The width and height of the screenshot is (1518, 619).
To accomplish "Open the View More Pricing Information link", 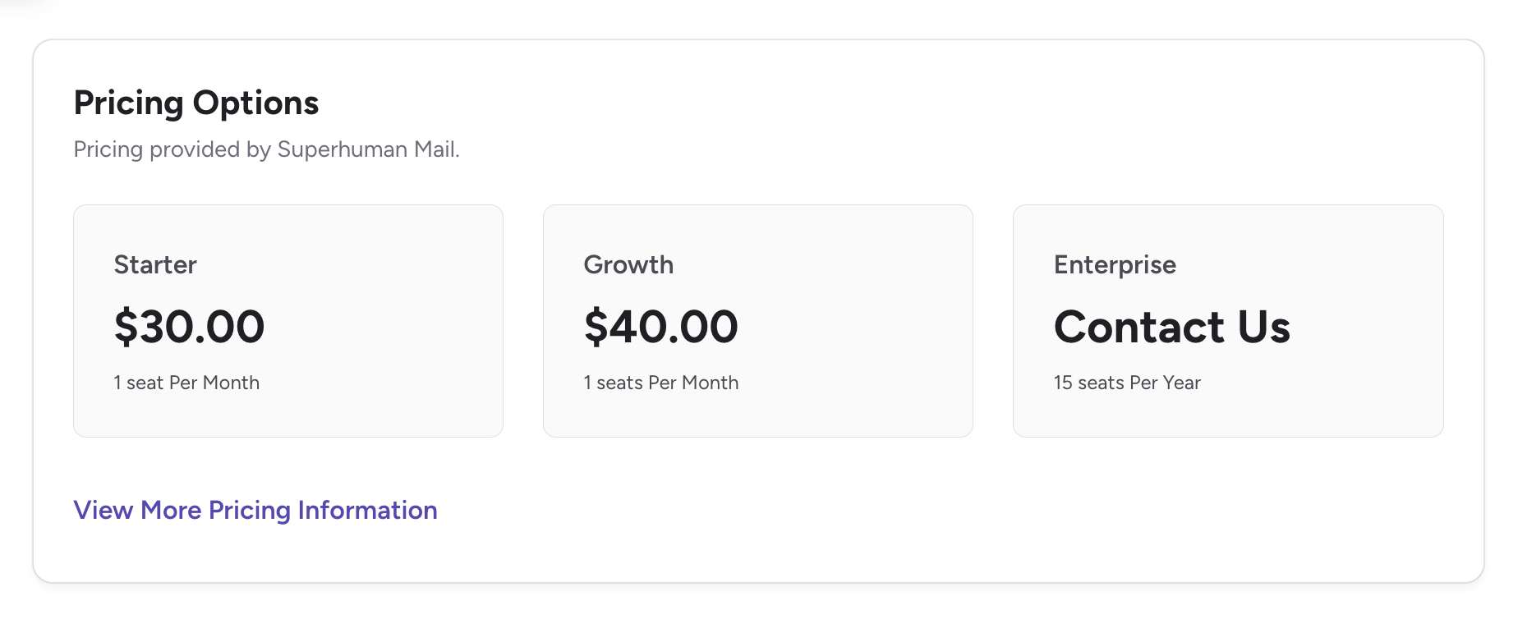I will 255,510.
